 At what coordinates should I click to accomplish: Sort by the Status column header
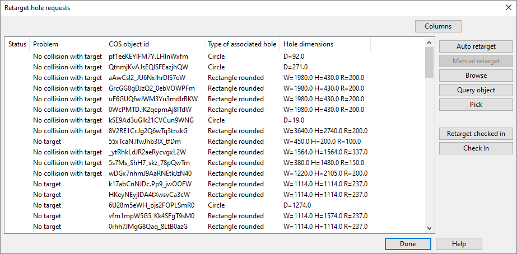click(x=17, y=44)
